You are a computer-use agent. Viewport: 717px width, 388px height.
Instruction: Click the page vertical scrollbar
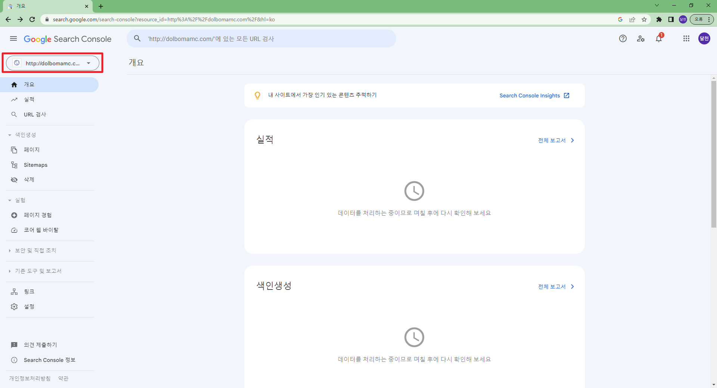[x=714, y=153]
